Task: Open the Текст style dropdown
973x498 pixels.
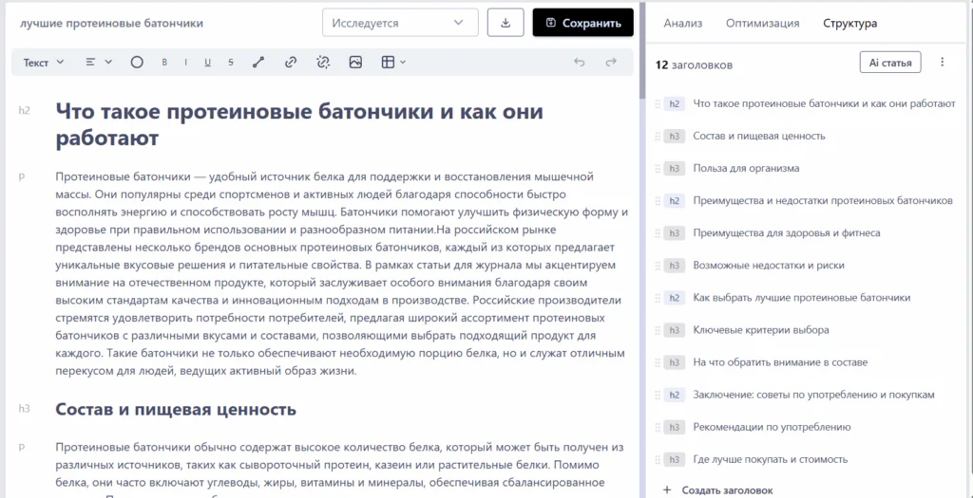Action: click(x=44, y=63)
